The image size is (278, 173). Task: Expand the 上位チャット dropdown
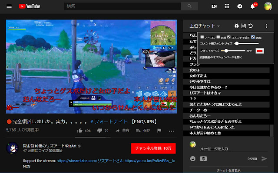coord(205,26)
